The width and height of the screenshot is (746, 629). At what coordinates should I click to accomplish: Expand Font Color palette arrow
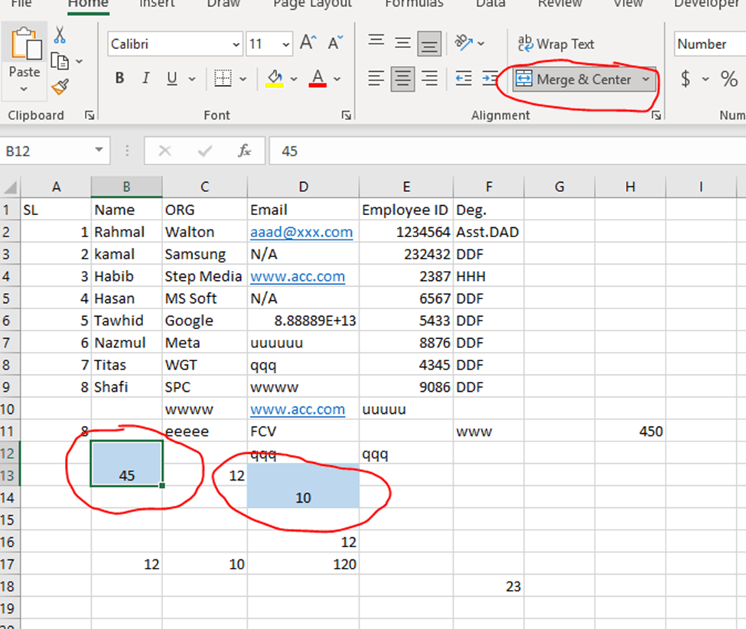coord(337,79)
